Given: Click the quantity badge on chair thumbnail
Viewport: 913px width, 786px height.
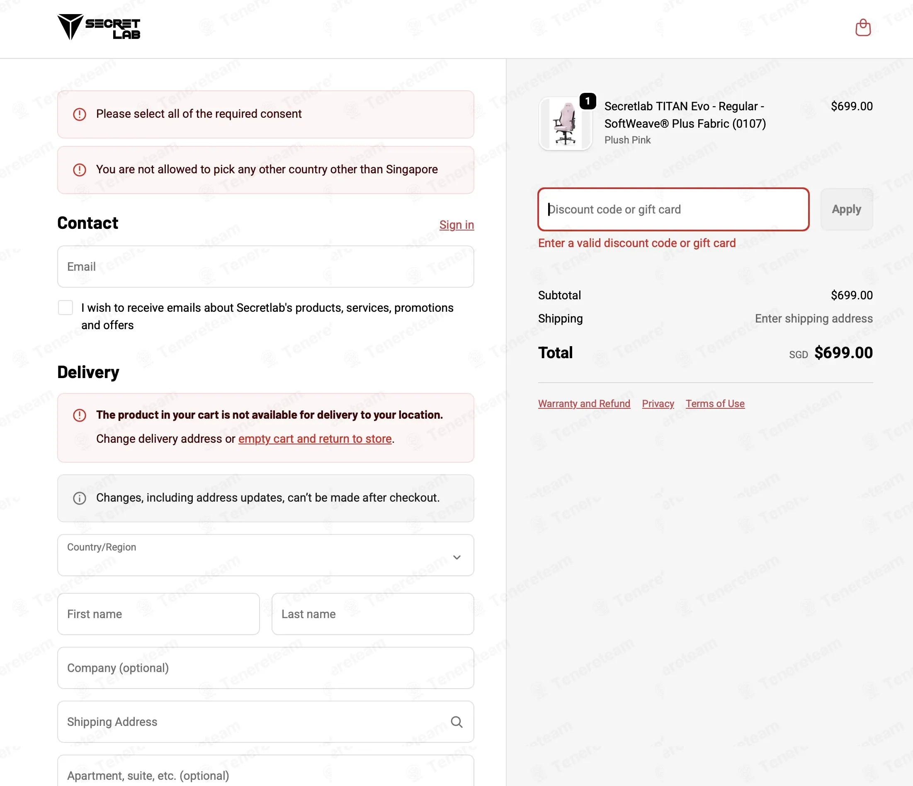Looking at the screenshot, I should (588, 101).
